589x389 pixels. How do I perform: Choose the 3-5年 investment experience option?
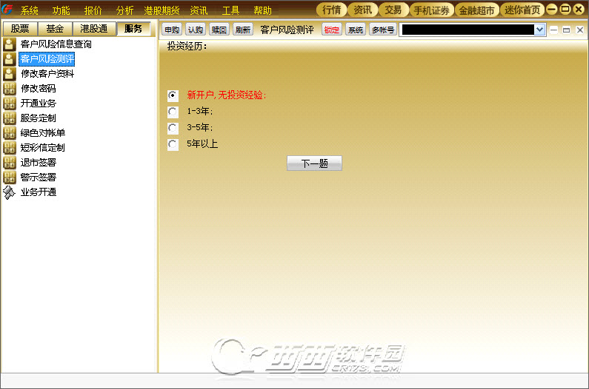[x=173, y=128]
